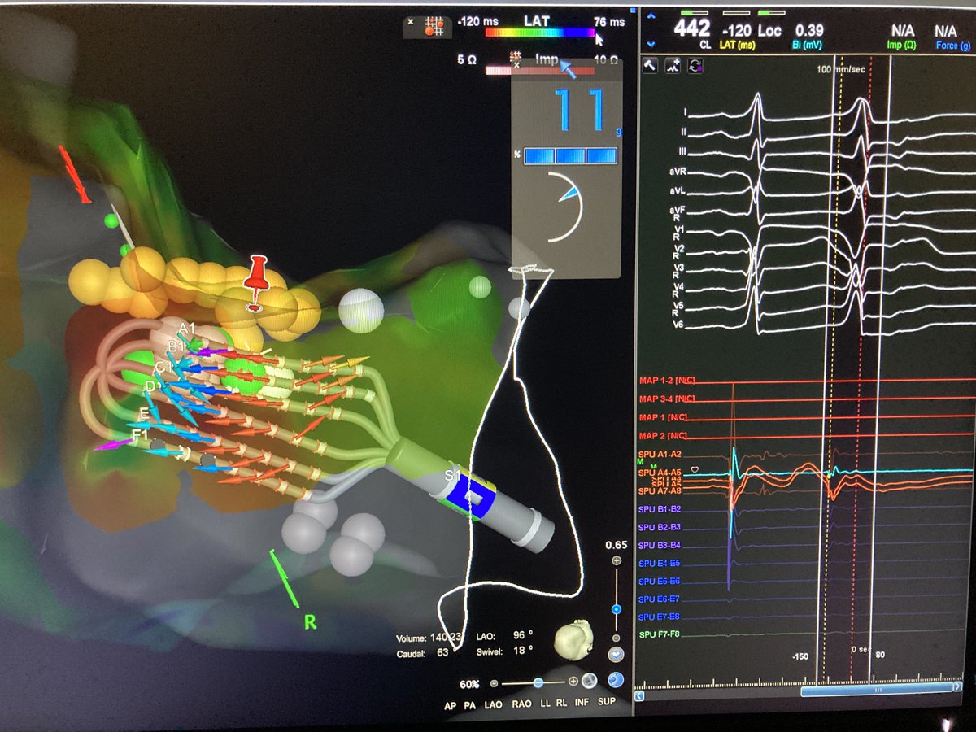
Task: Click the Force (g) N/A readout
Action: (x=946, y=29)
